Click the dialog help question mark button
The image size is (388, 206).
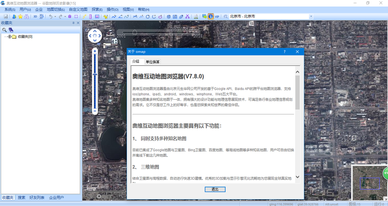click(285, 51)
